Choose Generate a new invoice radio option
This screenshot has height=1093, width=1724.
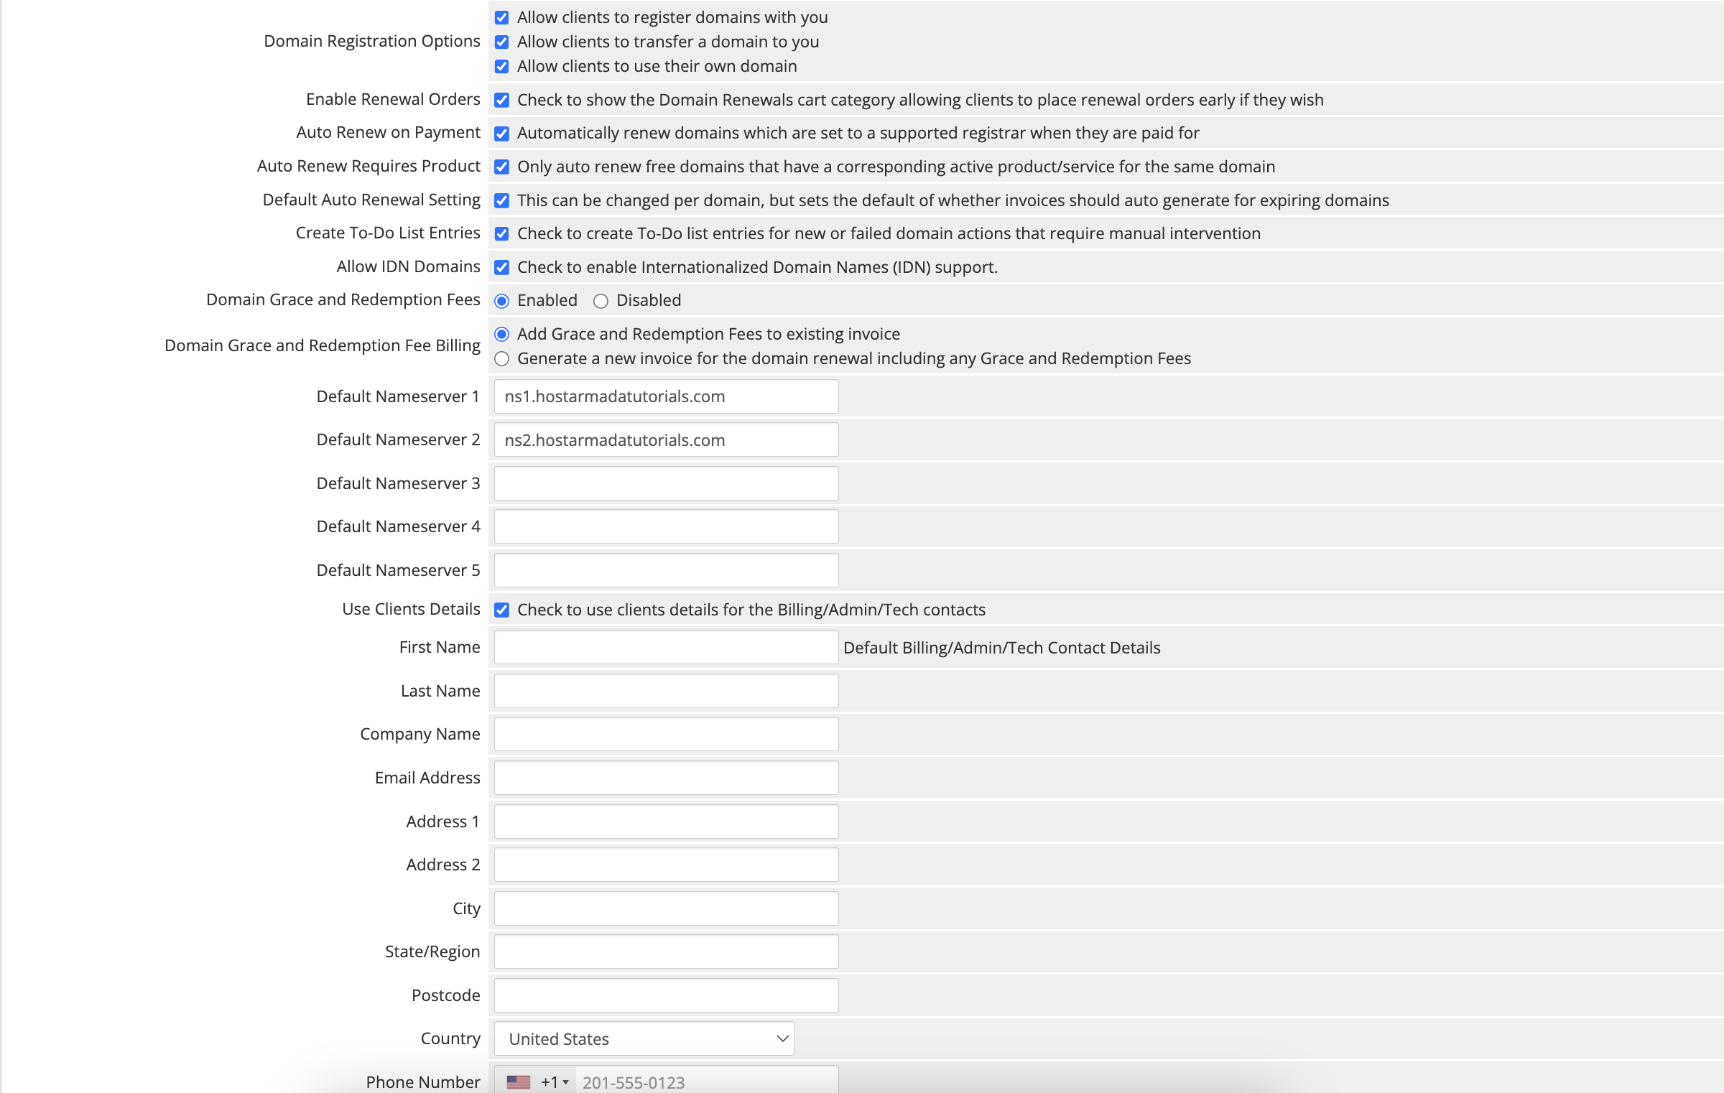(501, 358)
